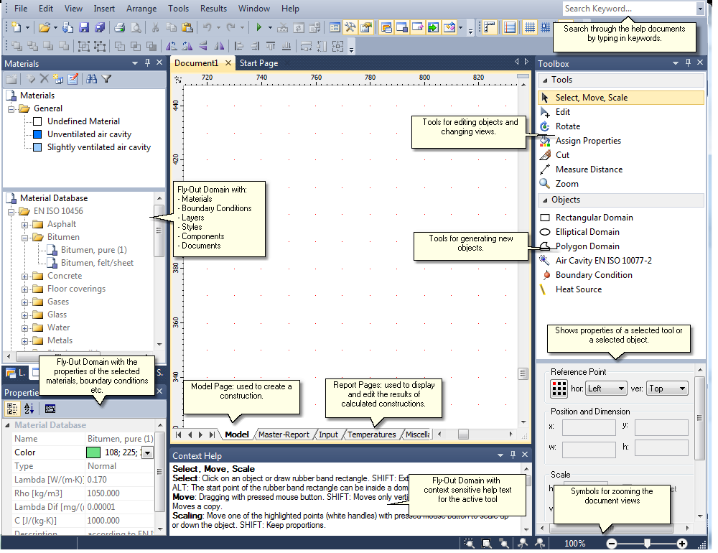Pick the Rectangular Domain object tool
Screen dimensions: 718x553
point(594,218)
